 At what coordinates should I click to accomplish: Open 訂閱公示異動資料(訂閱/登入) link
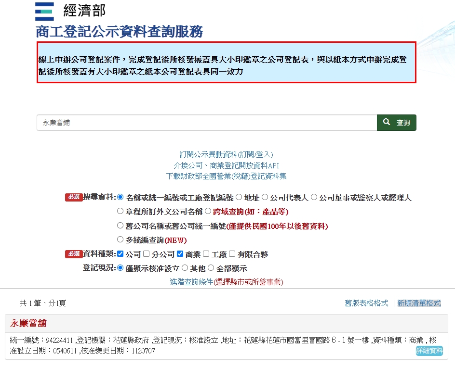[x=227, y=154]
